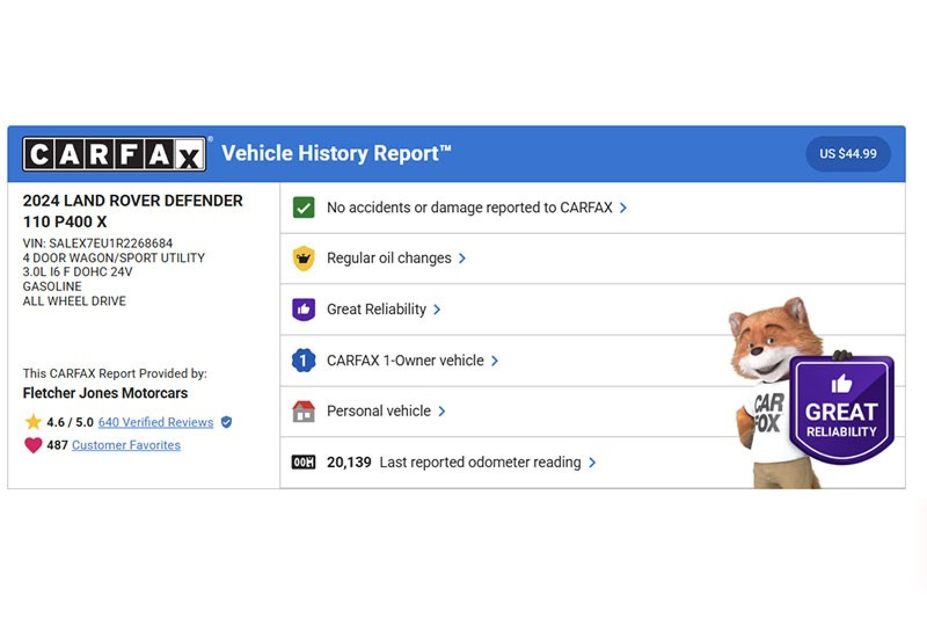Expand Regular oil changes chevron arrow
Screen dimensions: 927x618
pyautogui.click(x=462, y=259)
